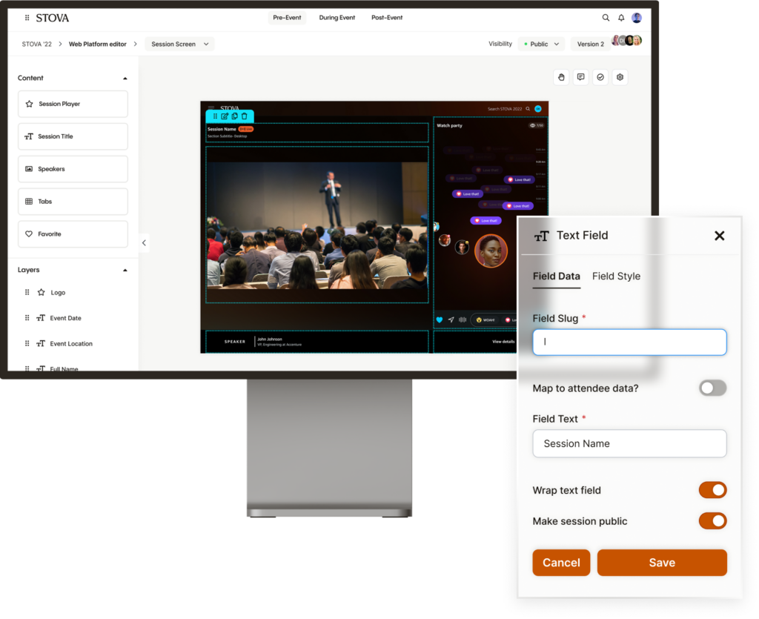The width and height of the screenshot is (759, 619).
Task: Select the hand tool icon above the canvas
Action: [561, 77]
